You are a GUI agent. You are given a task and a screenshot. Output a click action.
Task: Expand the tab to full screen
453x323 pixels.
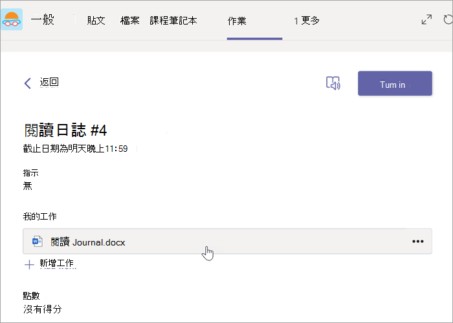pos(426,19)
